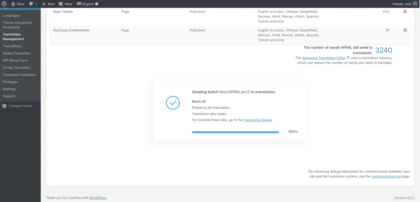This screenshot has height=202, width=420.
Task: Click the 3141 word count cell
Action: click(x=386, y=12)
